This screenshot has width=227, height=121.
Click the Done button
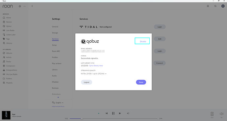141,82
